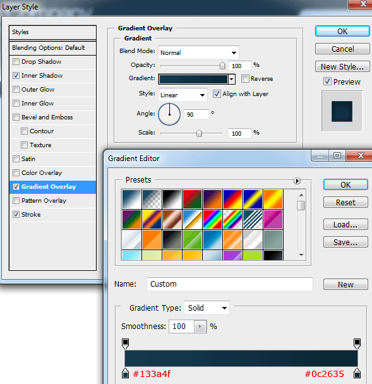Select Bevel and Emboss in styles list

[47, 117]
